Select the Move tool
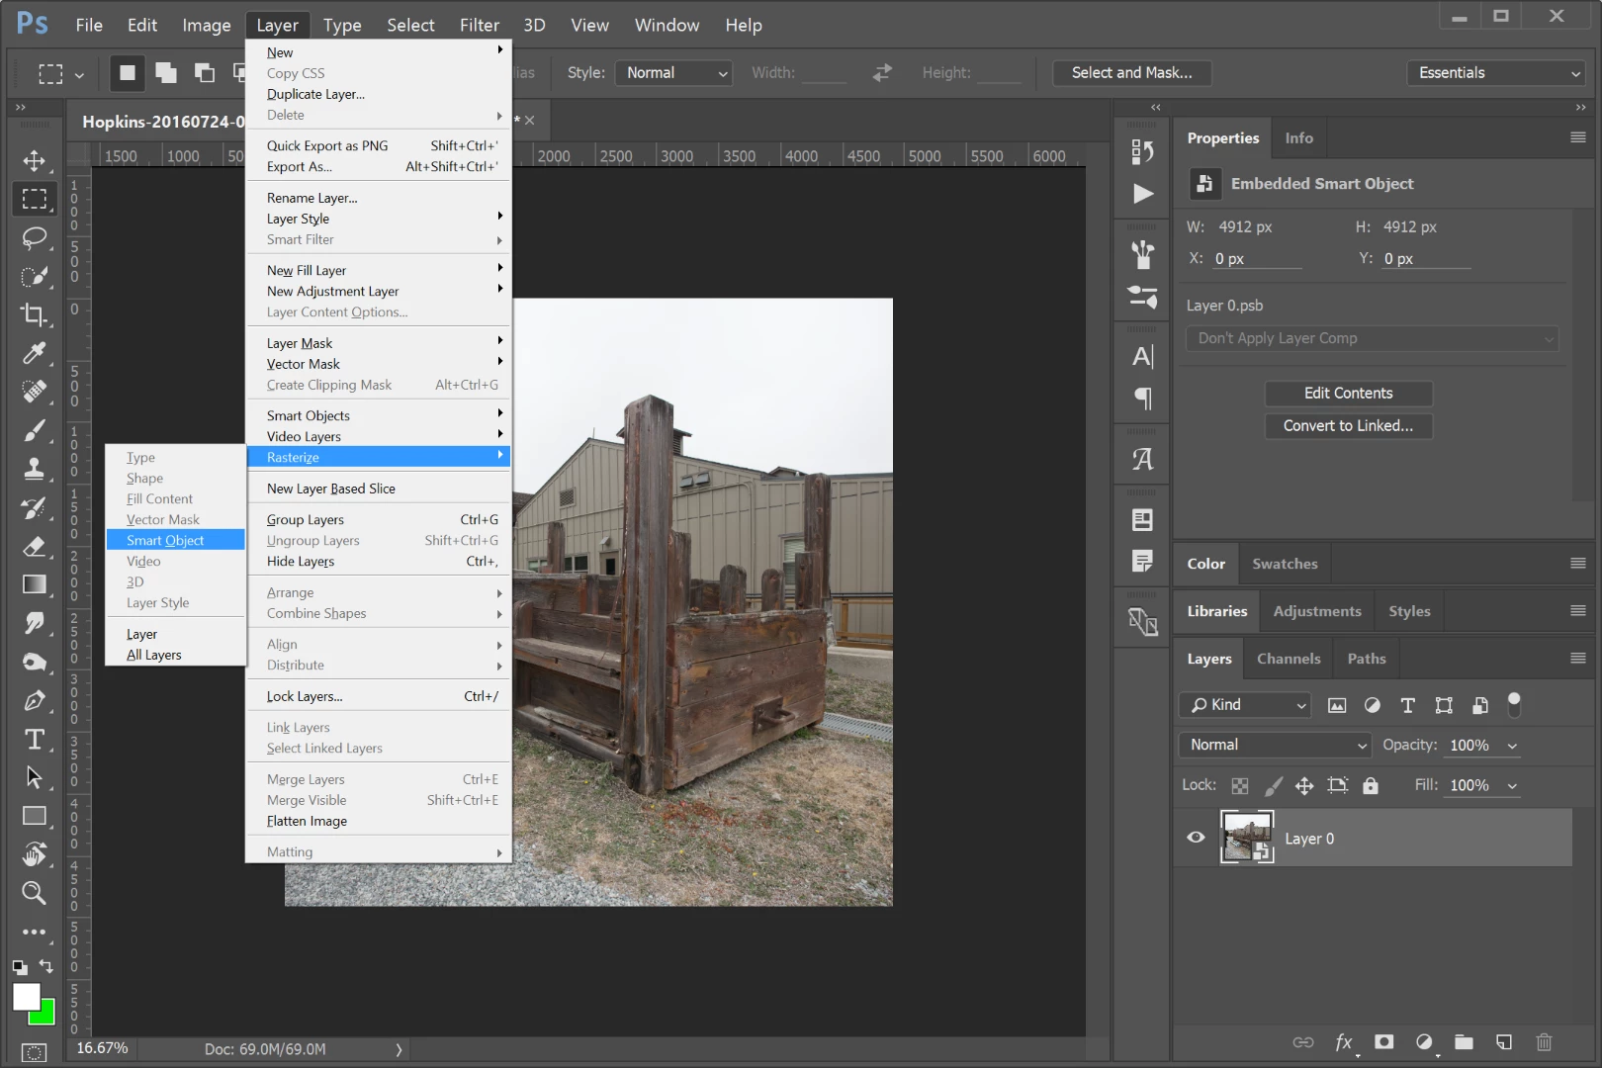1602x1068 pixels. click(x=34, y=160)
